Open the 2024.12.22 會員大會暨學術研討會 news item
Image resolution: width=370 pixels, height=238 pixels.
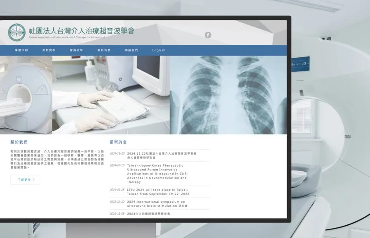(x=162, y=155)
